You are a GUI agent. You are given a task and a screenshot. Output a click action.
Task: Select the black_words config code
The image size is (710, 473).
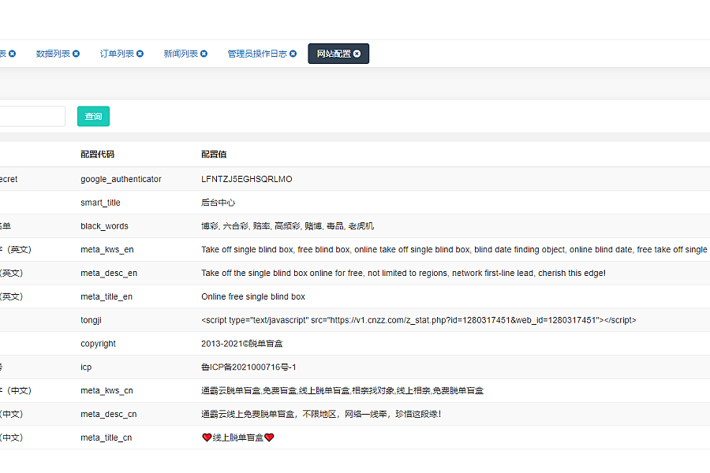point(105,226)
